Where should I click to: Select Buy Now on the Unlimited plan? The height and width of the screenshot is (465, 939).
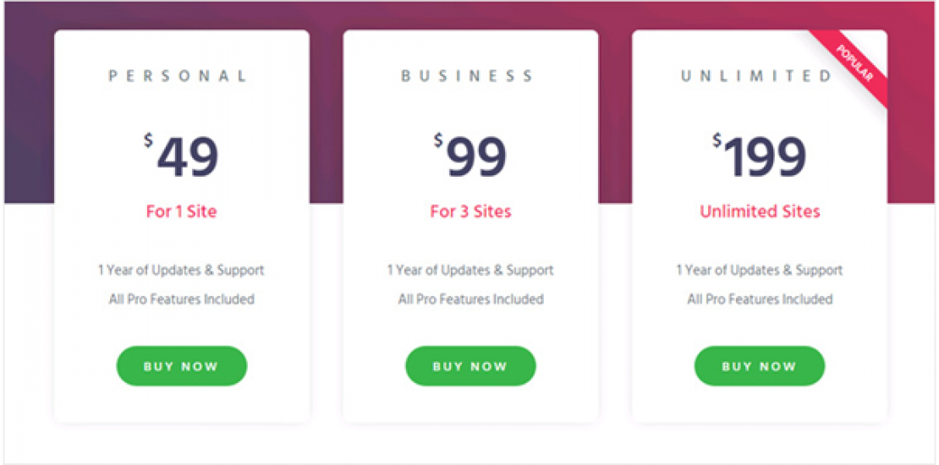(759, 366)
